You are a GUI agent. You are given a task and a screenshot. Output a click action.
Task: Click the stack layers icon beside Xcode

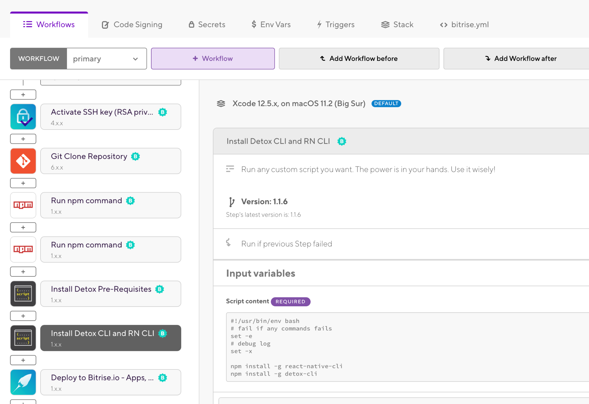click(x=221, y=103)
